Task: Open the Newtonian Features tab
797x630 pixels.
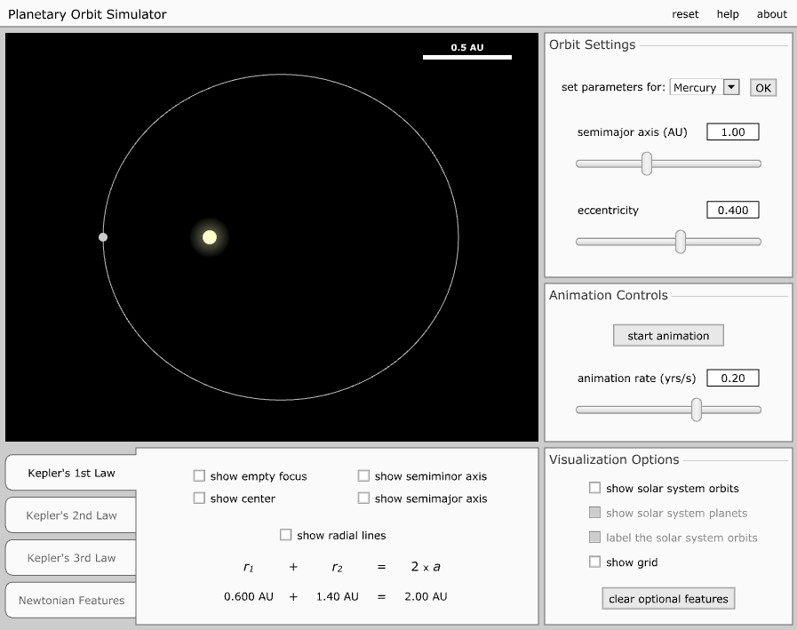Action: (x=71, y=601)
